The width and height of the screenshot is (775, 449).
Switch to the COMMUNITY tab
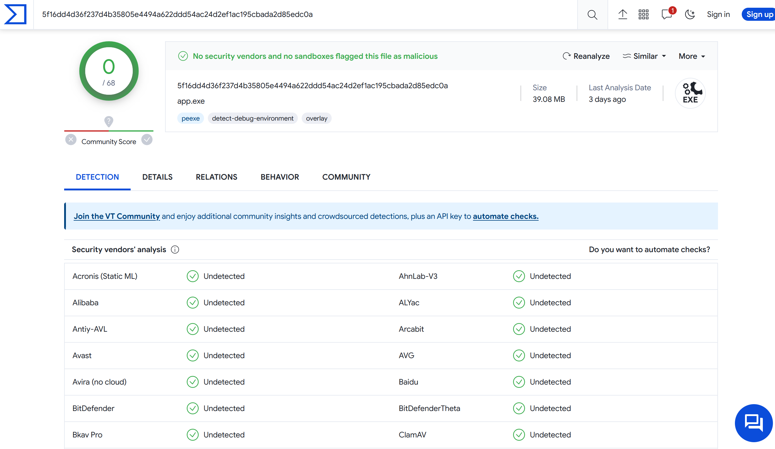tap(346, 177)
